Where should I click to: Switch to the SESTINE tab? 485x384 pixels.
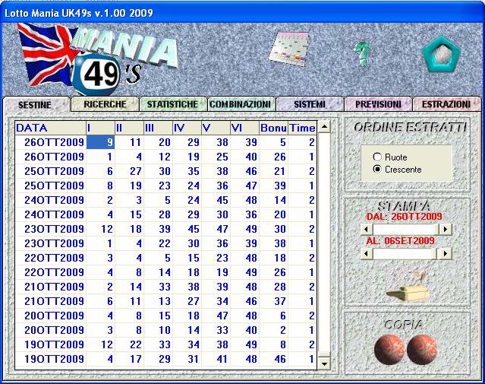tap(35, 105)
